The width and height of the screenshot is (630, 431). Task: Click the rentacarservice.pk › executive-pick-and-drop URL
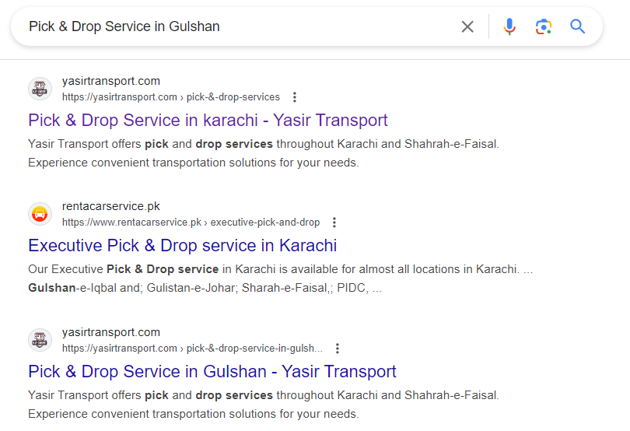(191, 223)
